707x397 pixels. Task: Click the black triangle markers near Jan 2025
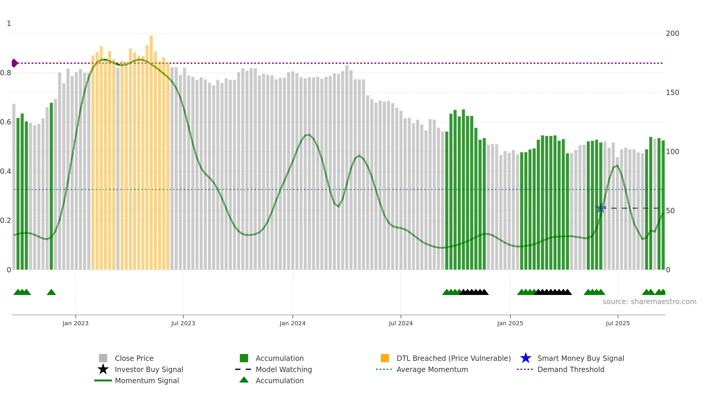click(553, 292)
